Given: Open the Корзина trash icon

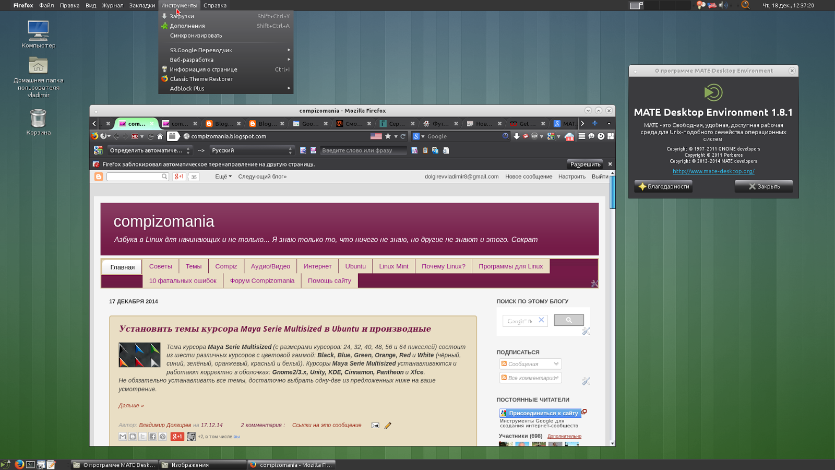Looking at the screenshot, I should [x=38, y=122].
